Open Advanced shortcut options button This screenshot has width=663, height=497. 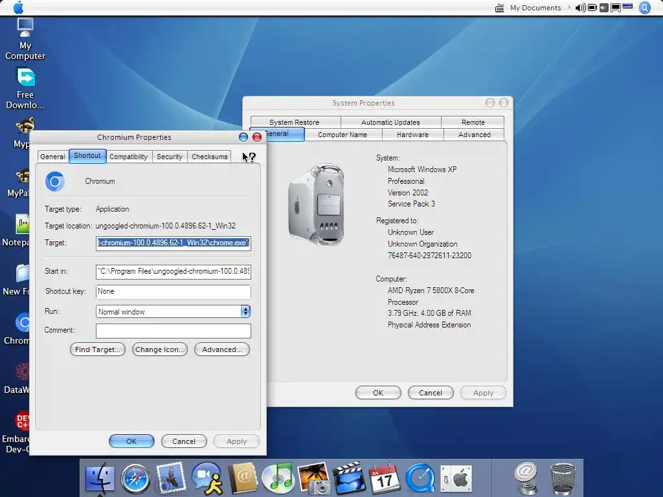pos(222,349)
